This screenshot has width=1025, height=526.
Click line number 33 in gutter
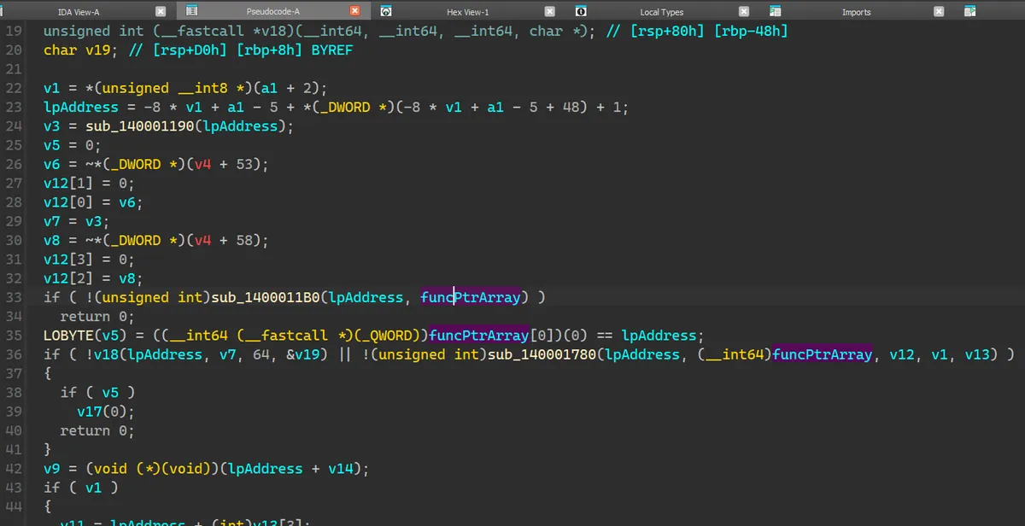(16, 297)
